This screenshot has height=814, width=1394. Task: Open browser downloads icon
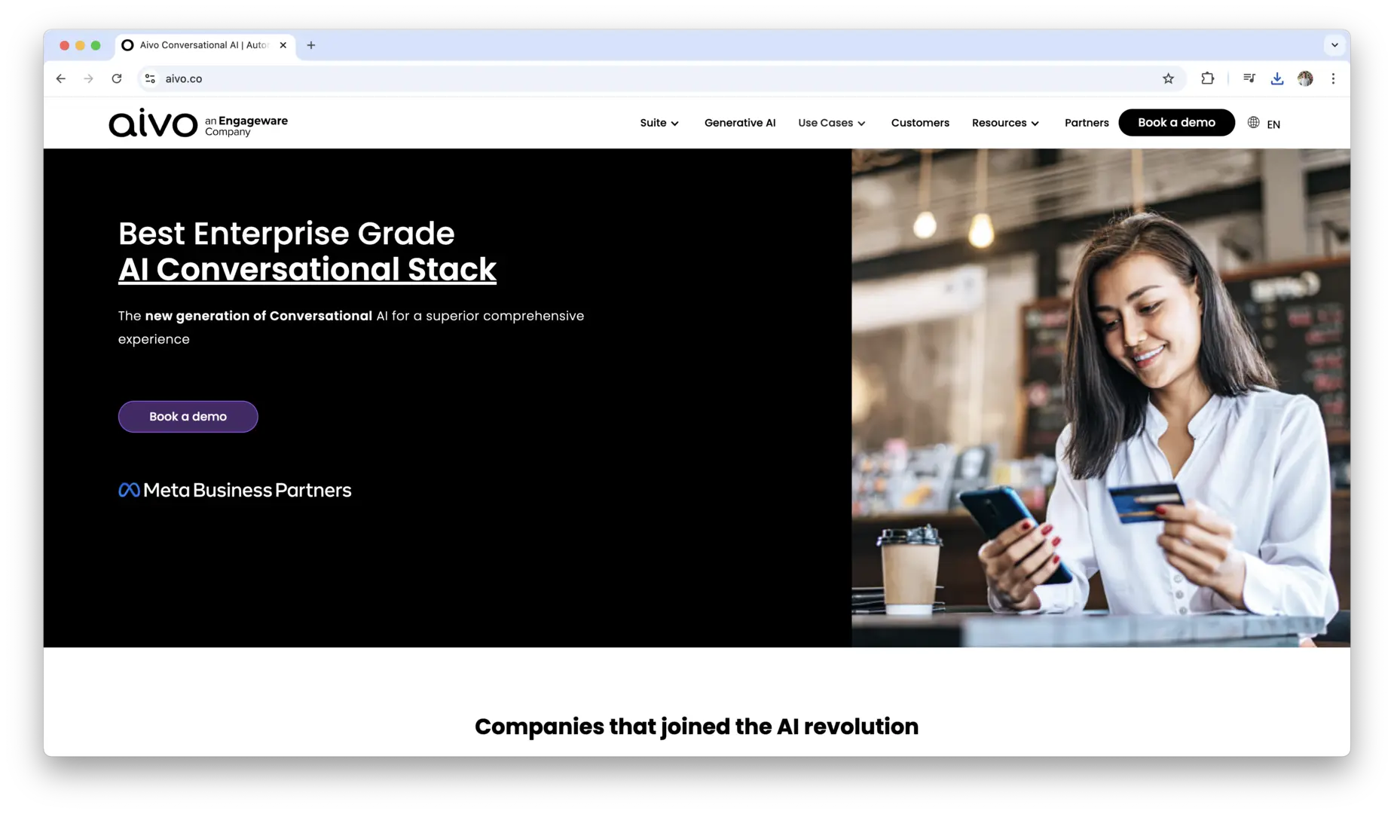tap(1276, 78)
